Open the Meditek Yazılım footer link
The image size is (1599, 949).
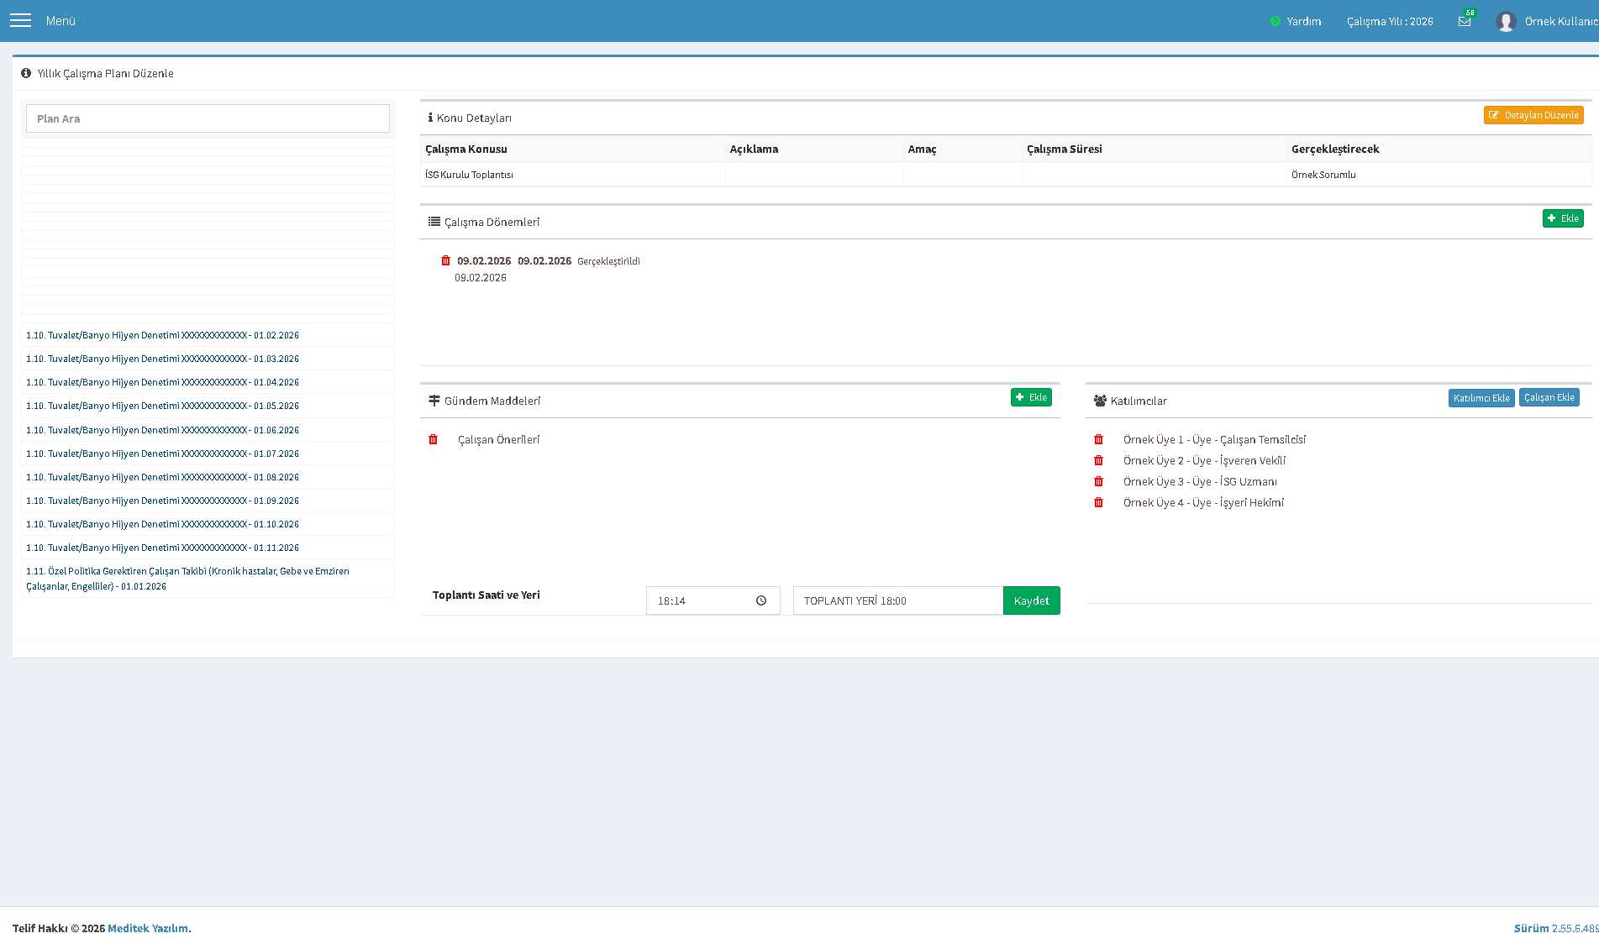point(148,928)
